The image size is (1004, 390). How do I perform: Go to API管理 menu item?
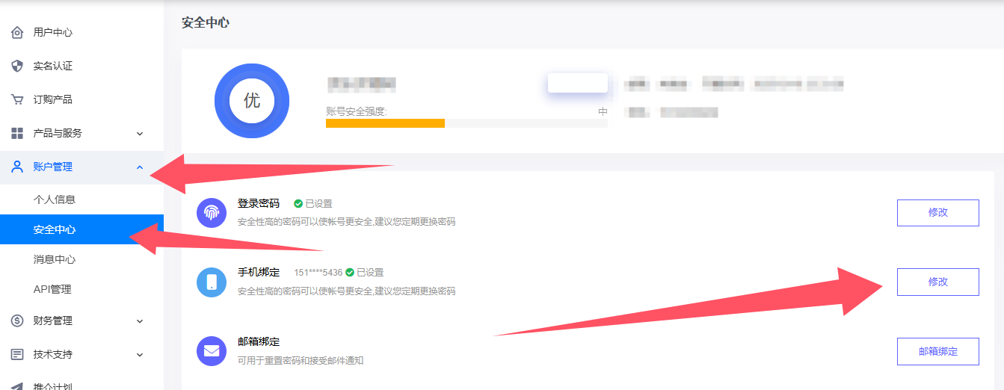[x=52, y=289]
